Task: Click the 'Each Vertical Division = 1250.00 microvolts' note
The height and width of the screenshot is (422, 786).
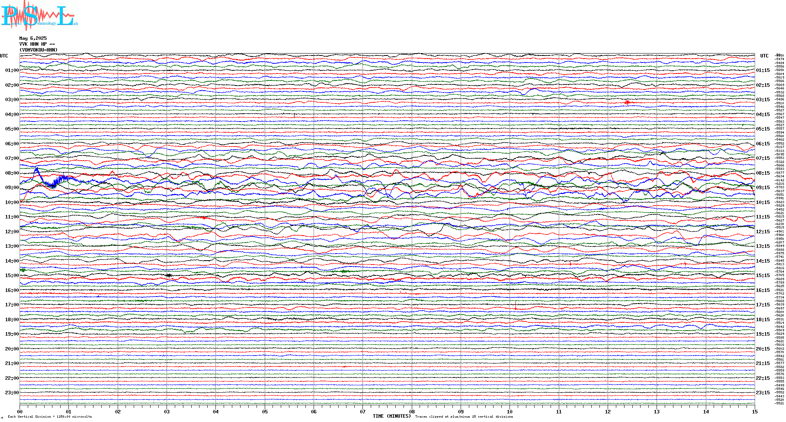Action: 50,417
